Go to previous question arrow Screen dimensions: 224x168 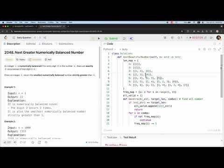(x=35, y=38)
